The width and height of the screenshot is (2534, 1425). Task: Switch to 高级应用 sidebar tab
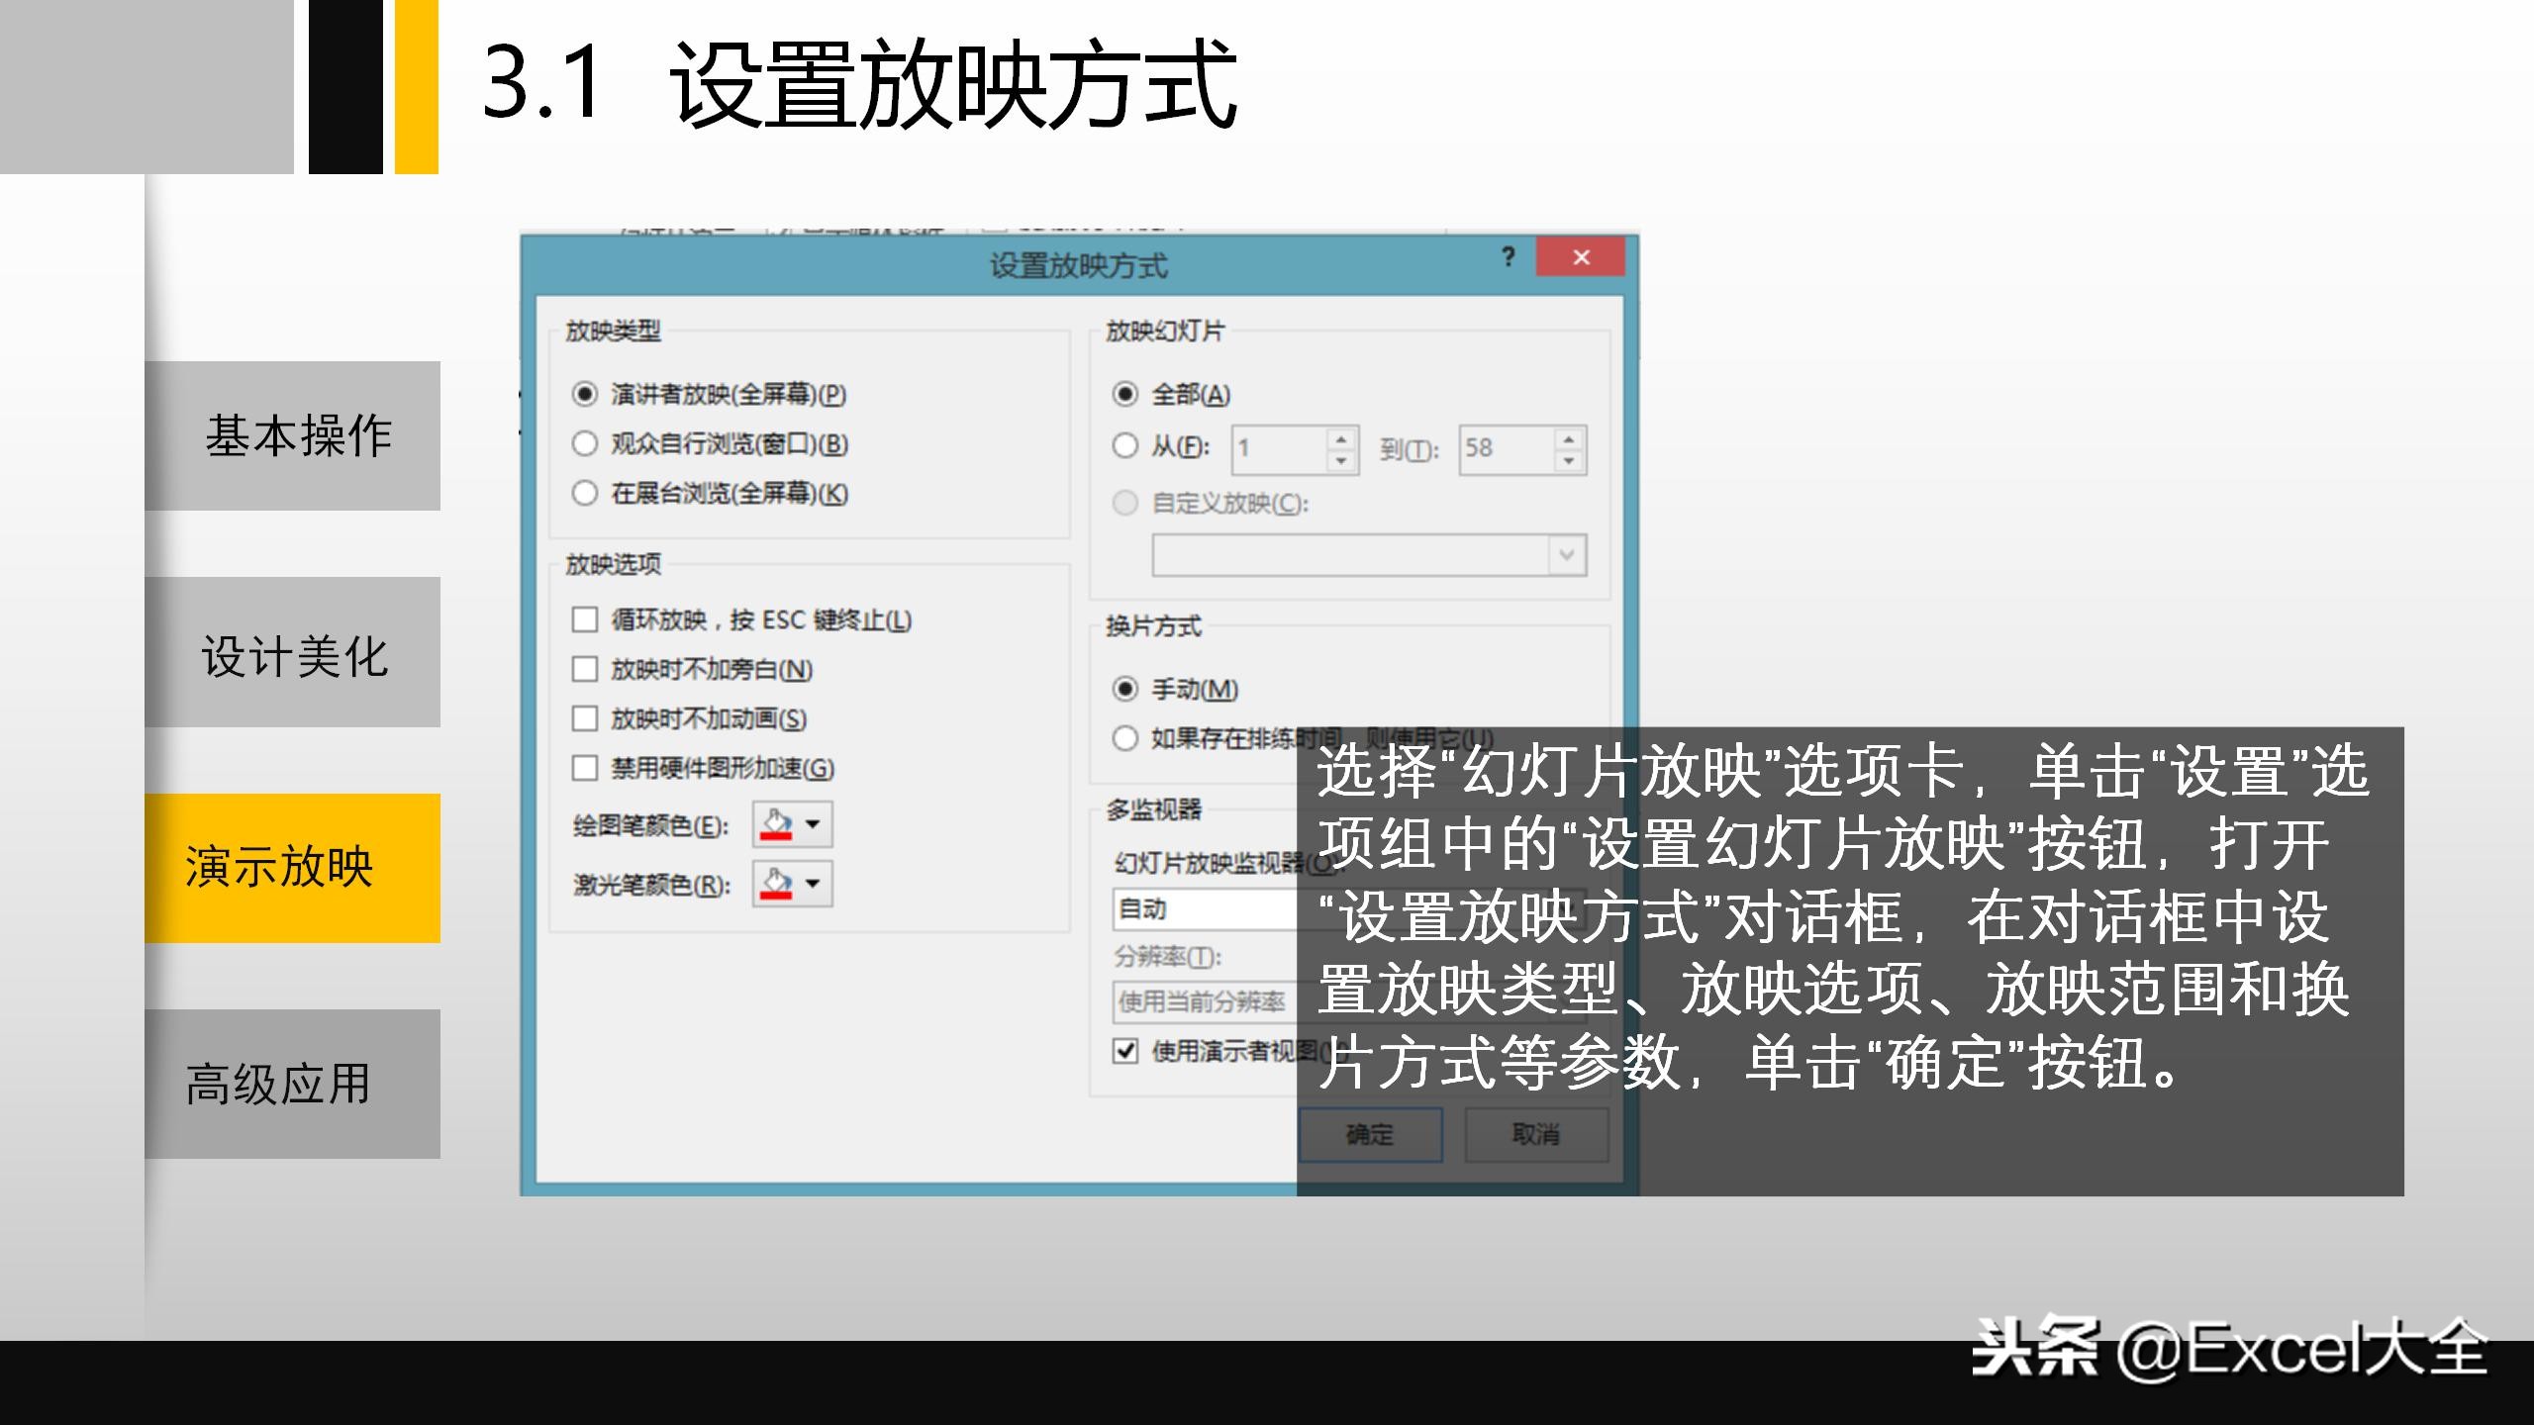(x=277, y=1084)
